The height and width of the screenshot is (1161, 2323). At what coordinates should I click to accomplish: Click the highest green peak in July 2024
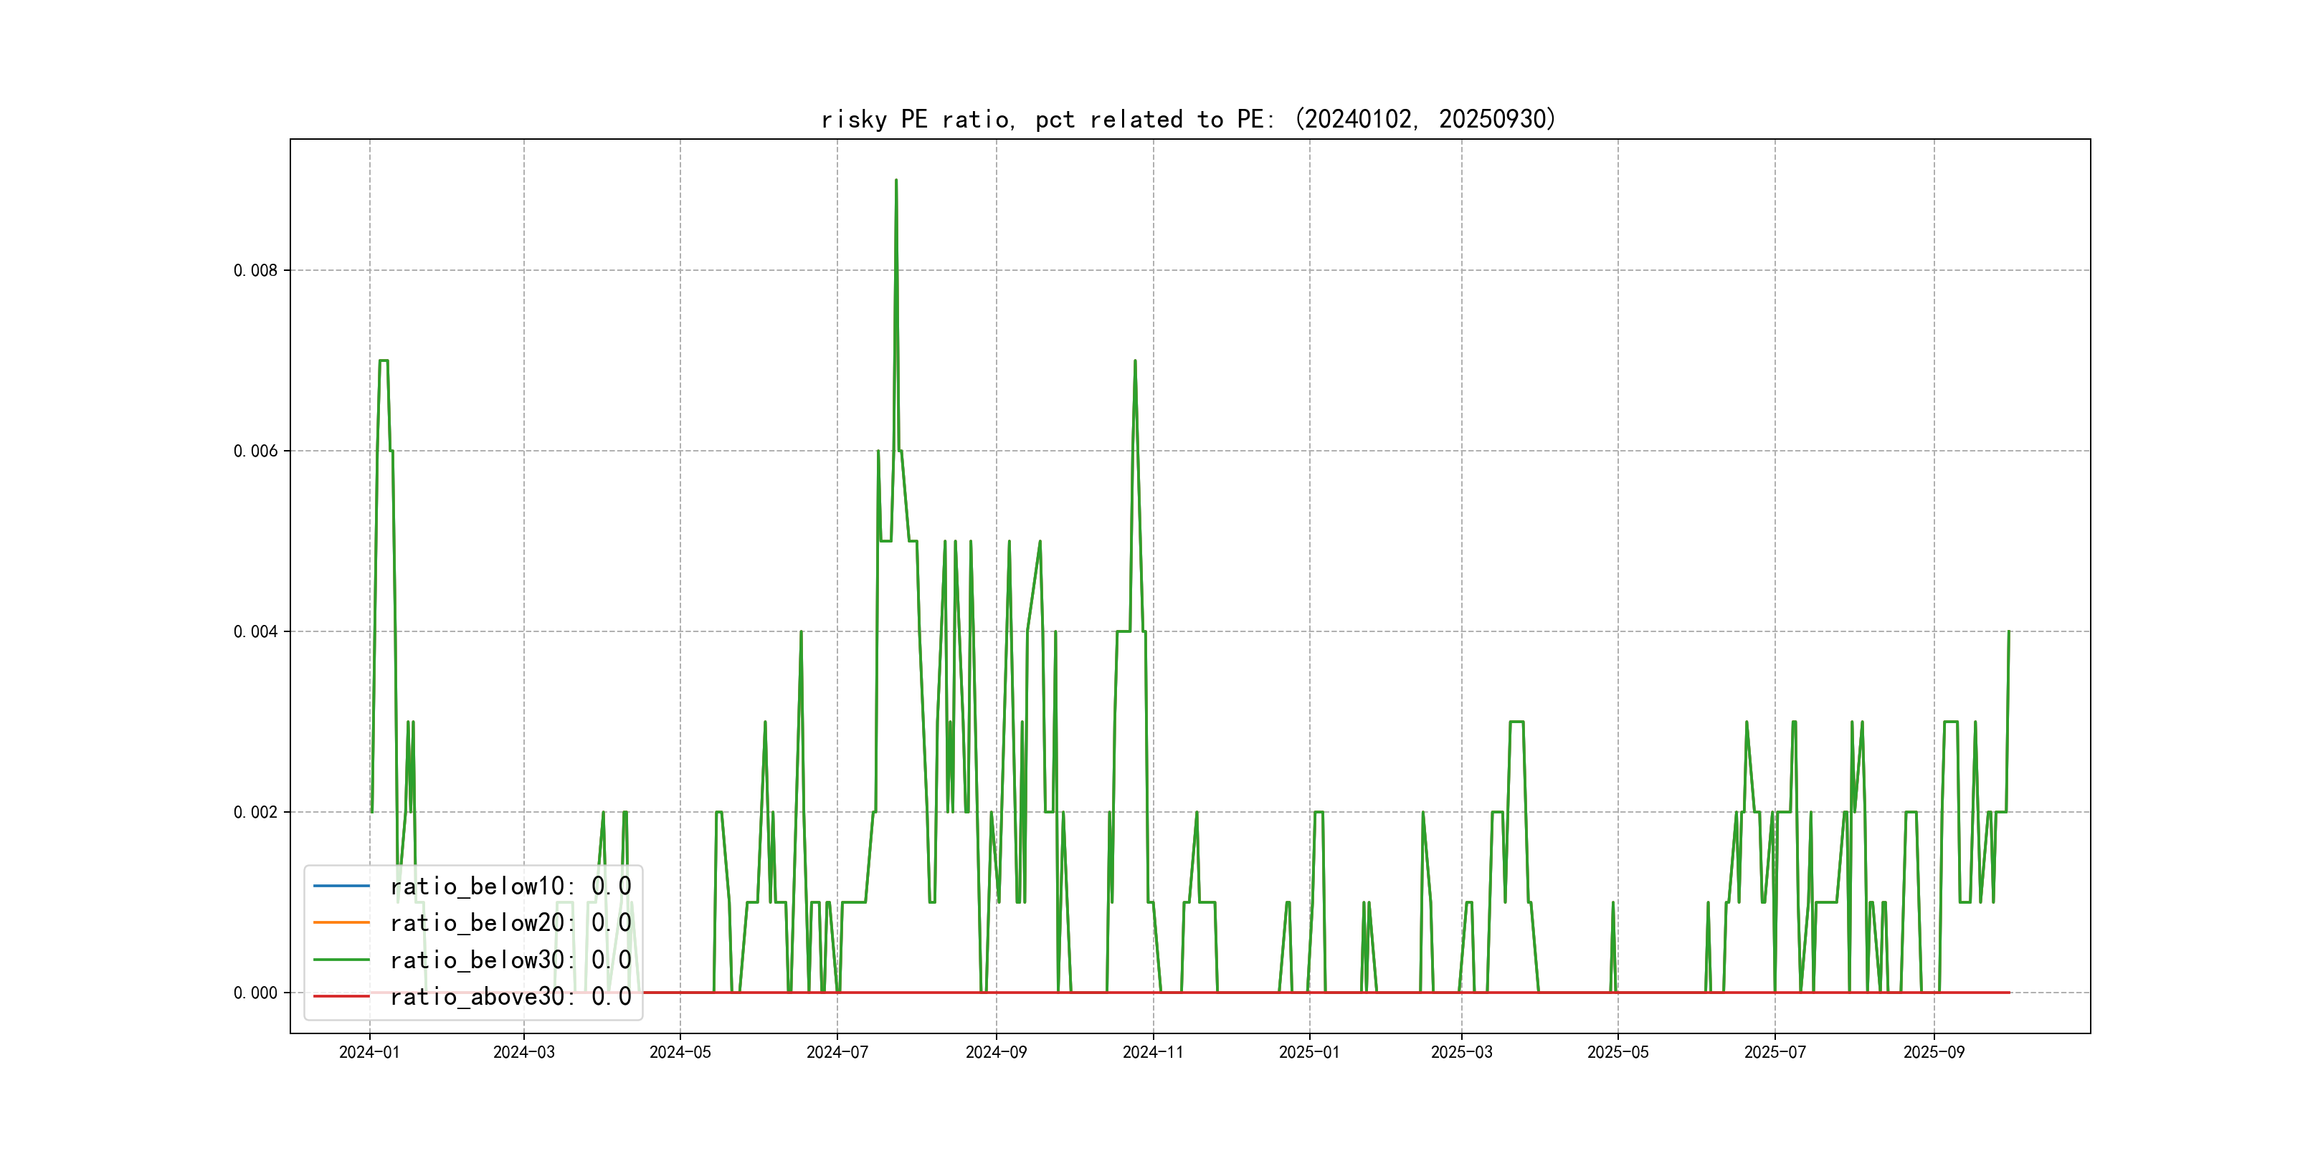click(x=896, y=181)
